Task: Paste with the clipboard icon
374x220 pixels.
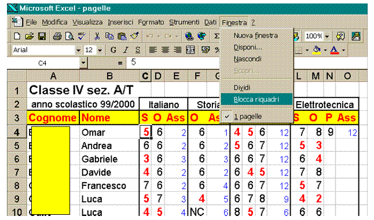Action: (122, 36)
